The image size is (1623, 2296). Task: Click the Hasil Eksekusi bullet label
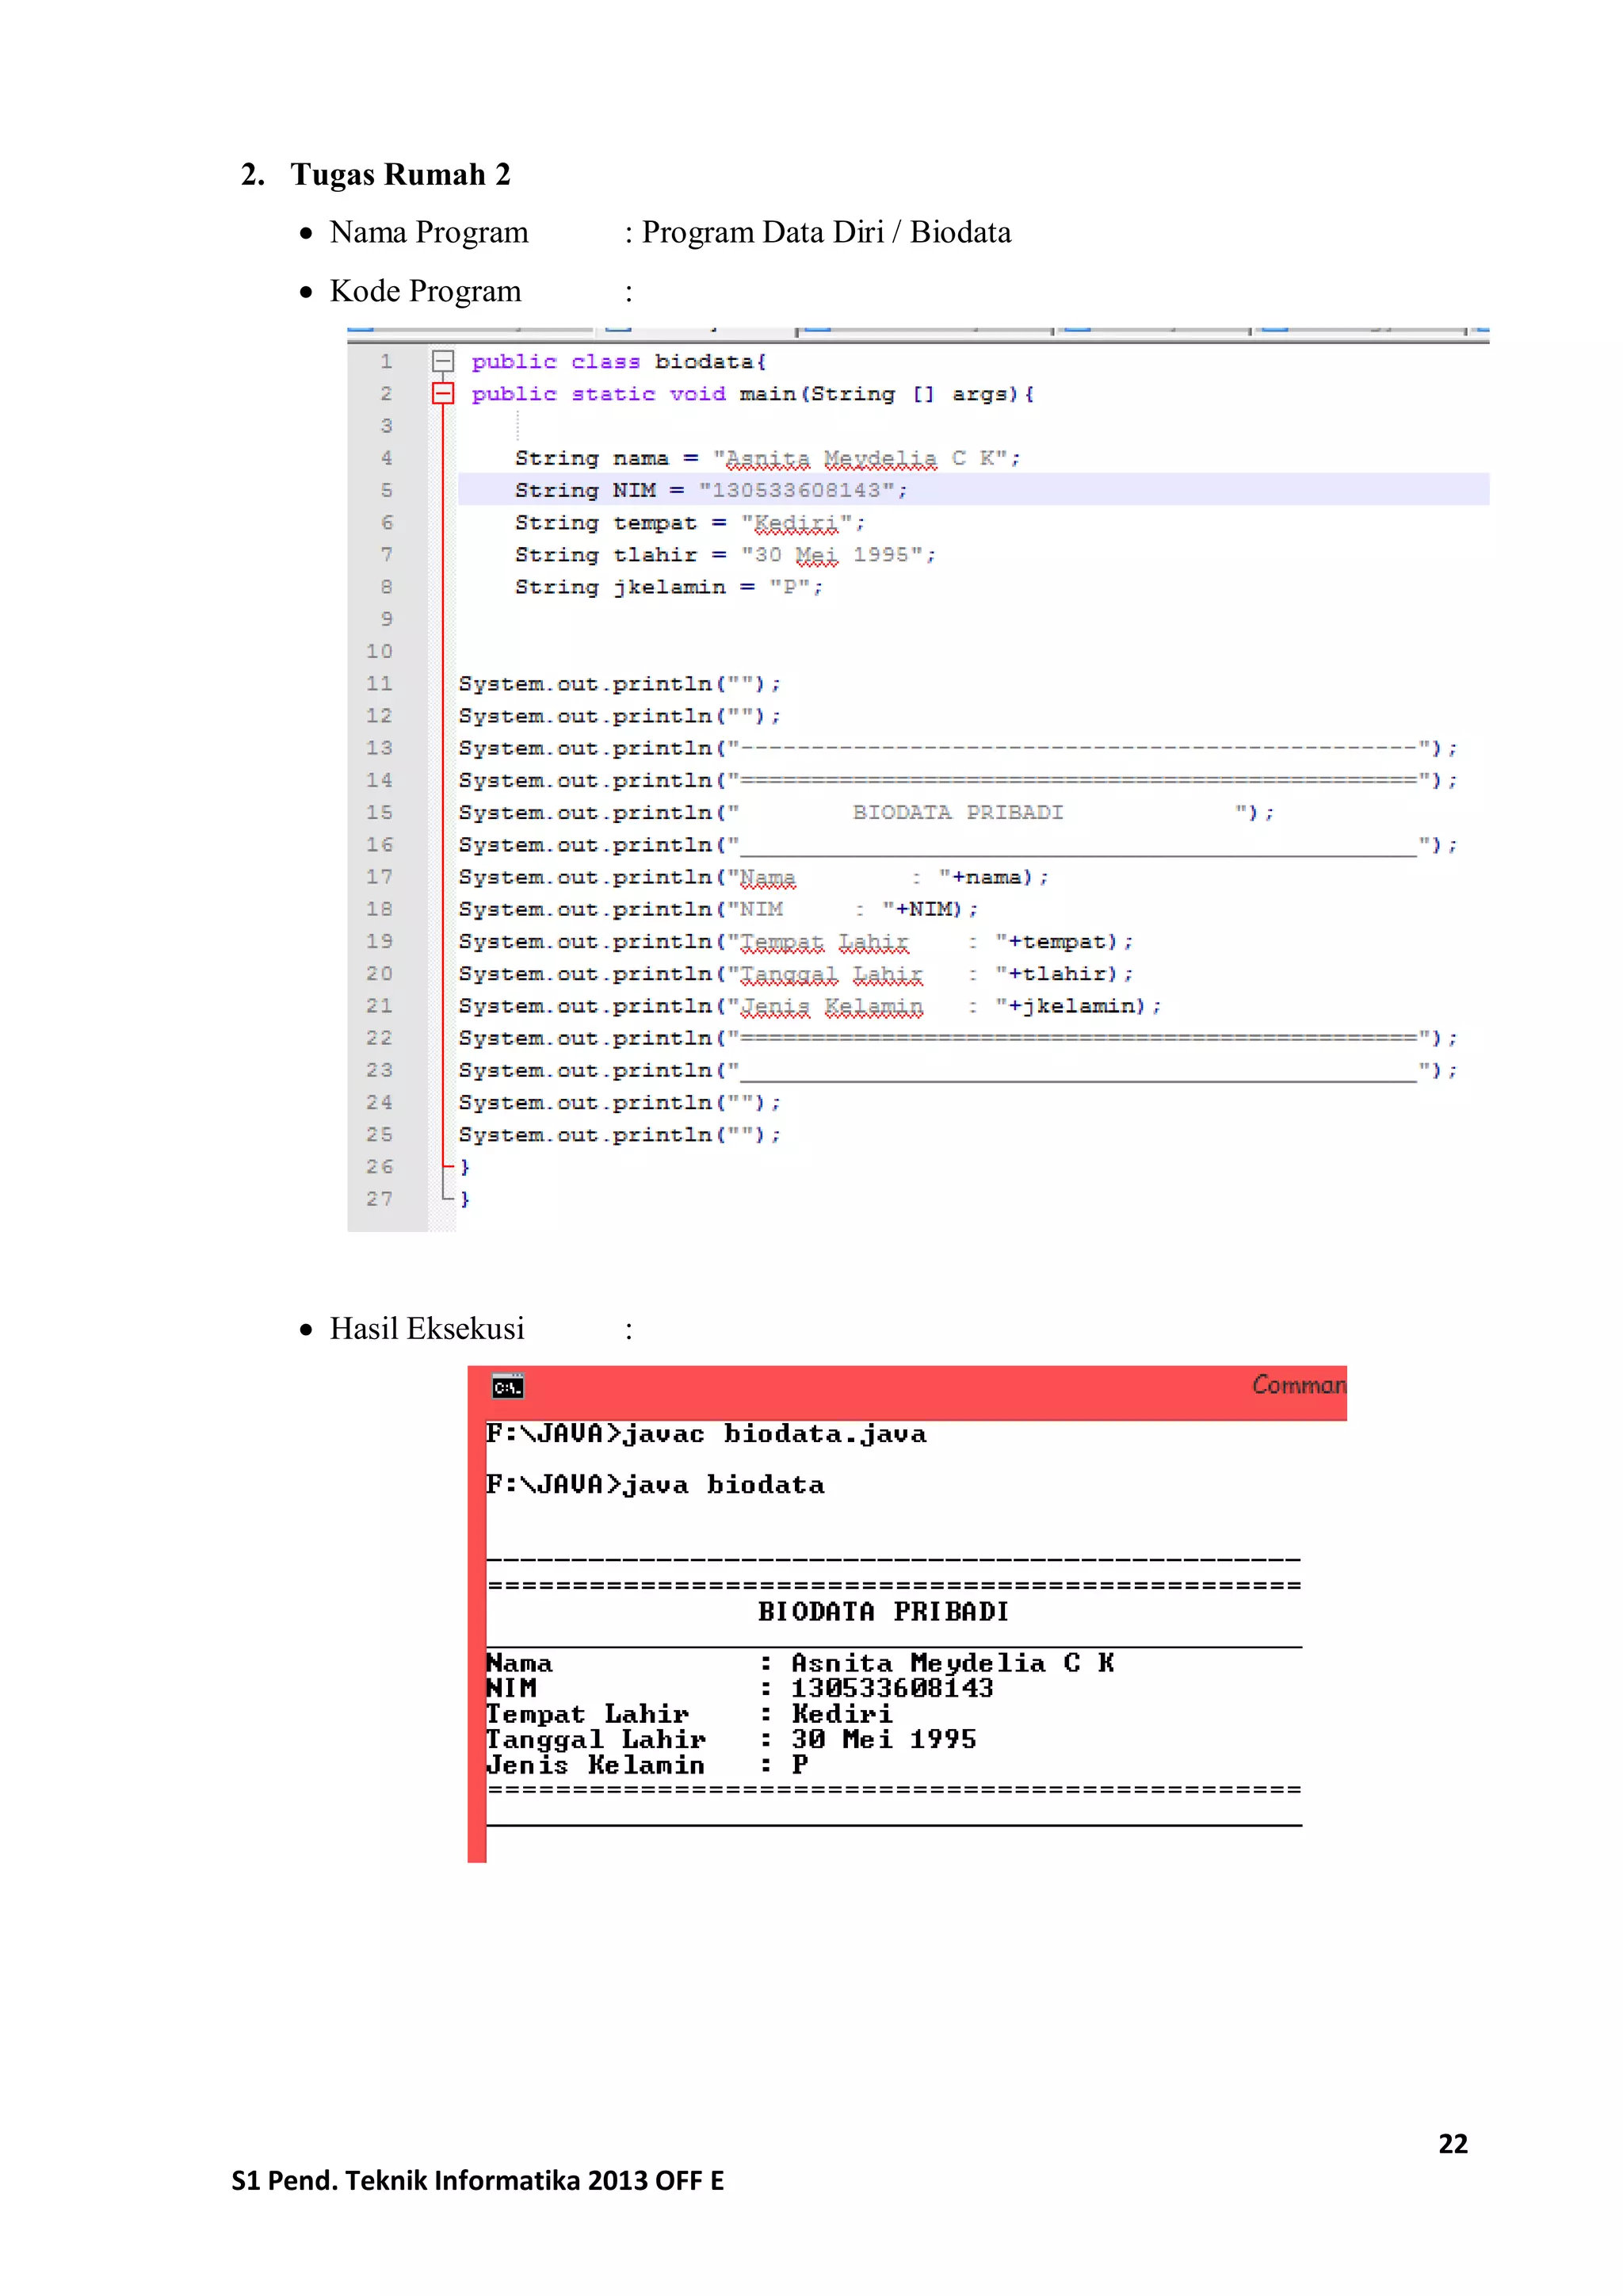pos(426,1329)
